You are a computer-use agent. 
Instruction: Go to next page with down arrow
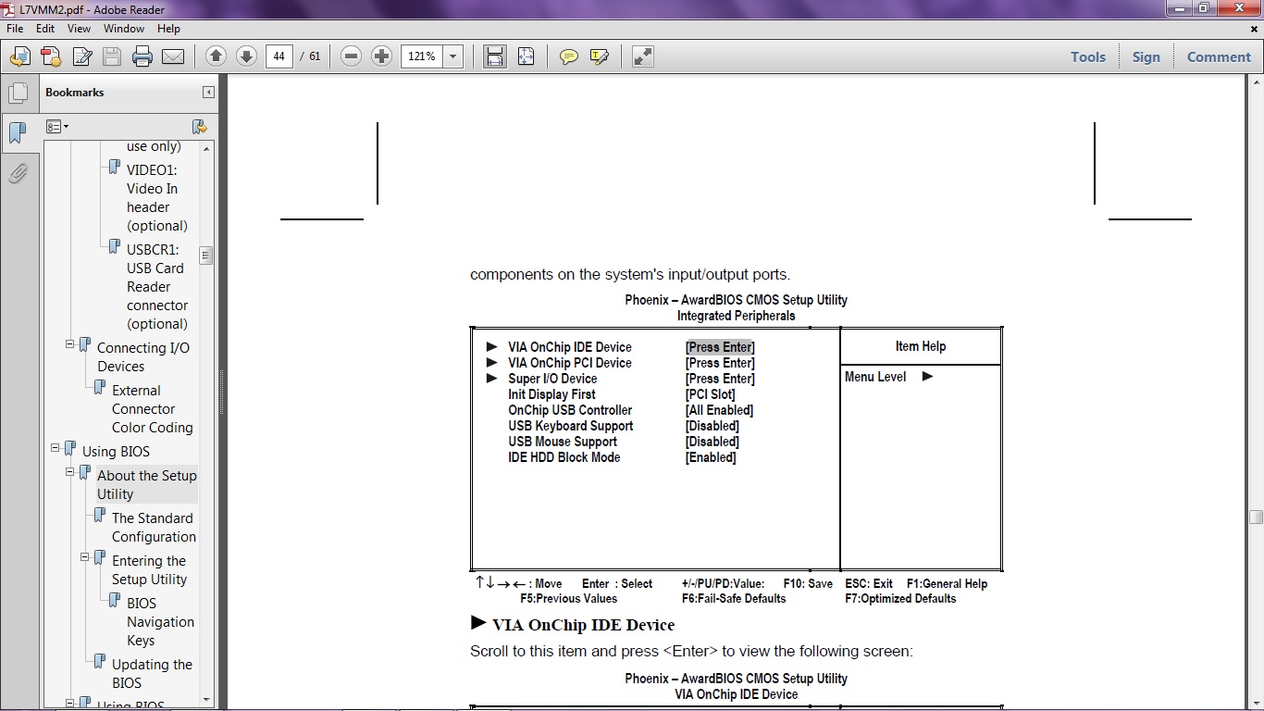246,56
